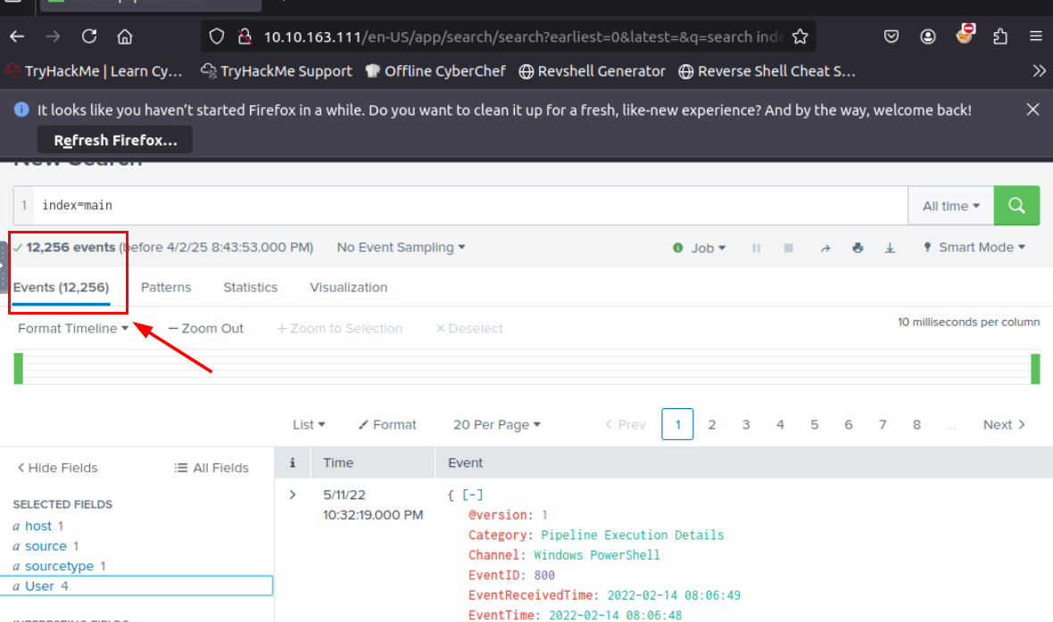1053x622 pixels.
Task: Go to results page 2
Action: click(712, 425)
